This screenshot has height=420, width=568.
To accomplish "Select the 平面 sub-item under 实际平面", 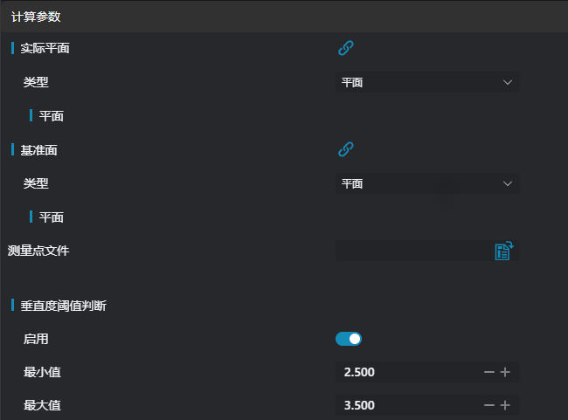I will pos(51,116).
